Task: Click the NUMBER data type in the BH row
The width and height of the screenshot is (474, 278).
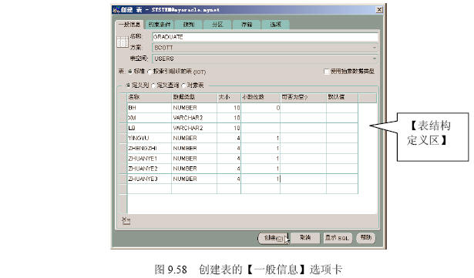Action: click(x=194, y=108)
